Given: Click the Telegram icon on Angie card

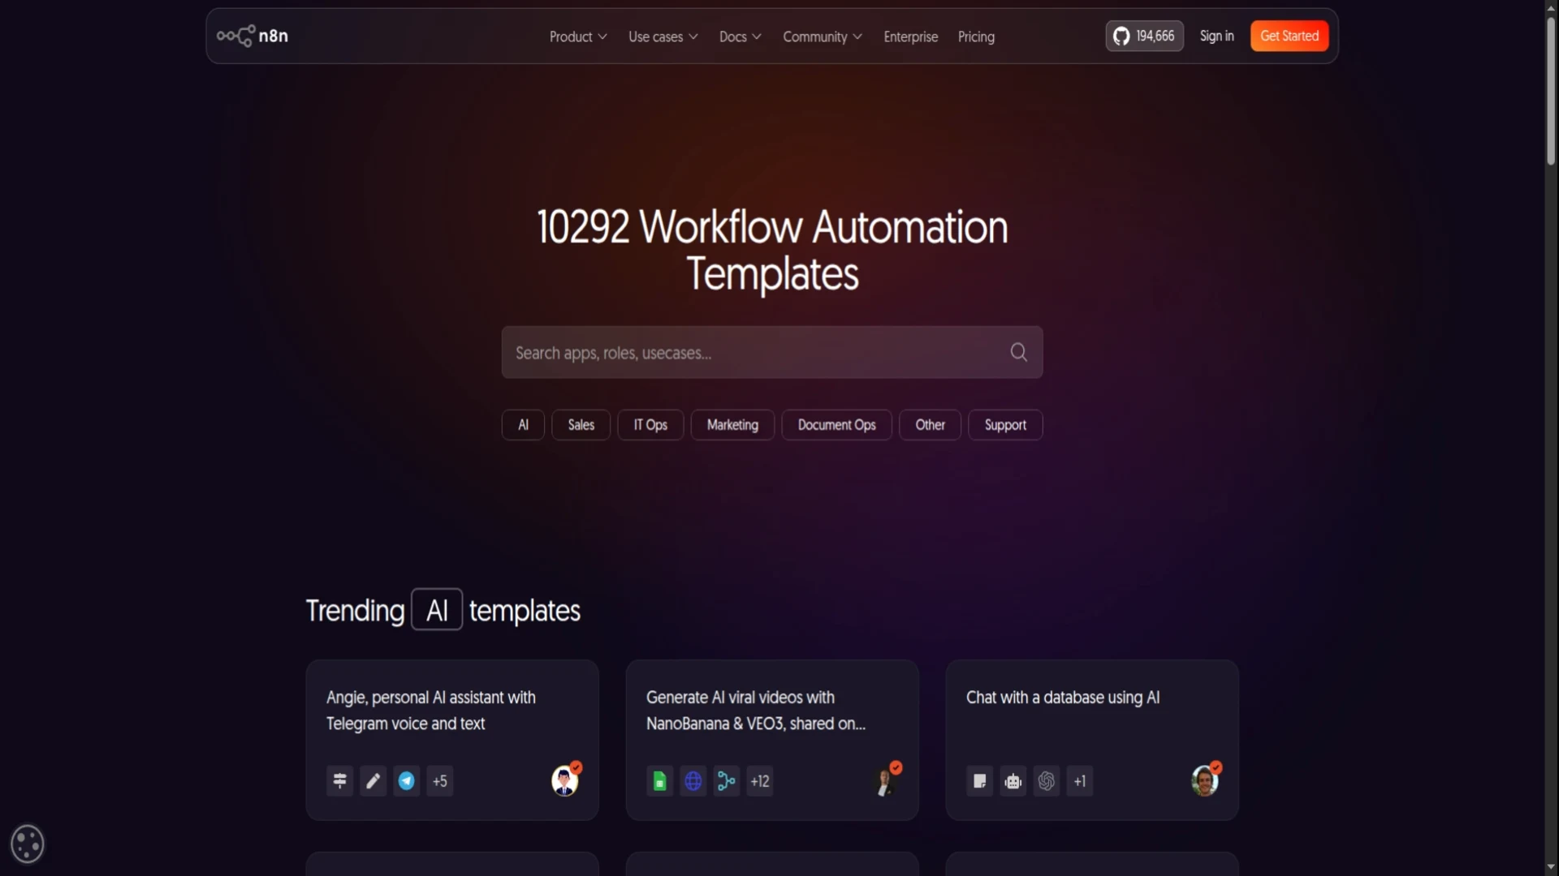Looking at the screenshot, I should tap(406, 781).
